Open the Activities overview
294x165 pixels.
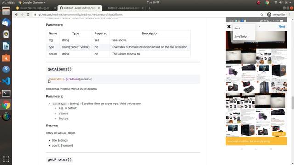[8, 2]
